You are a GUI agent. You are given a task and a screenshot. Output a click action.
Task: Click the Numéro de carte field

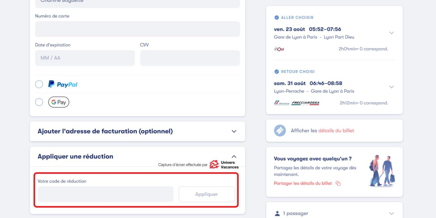click(137, 29)
